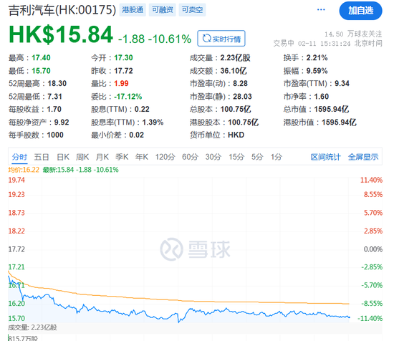Click the 最低 value 15.70

(x=41, y=71)
